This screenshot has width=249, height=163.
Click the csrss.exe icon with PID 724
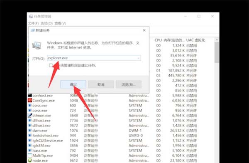[30, 110]
